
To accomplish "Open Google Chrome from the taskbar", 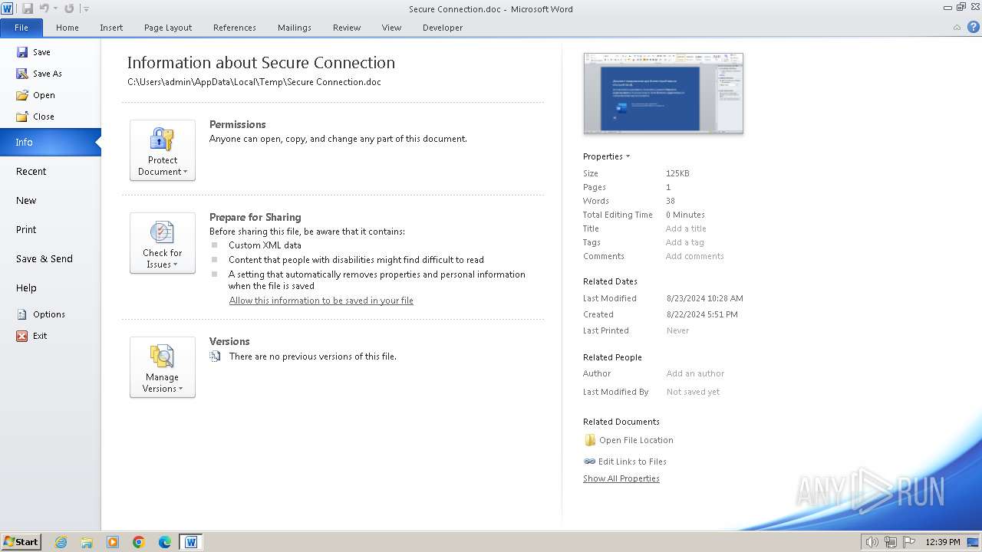I will (x=139, y=542).
